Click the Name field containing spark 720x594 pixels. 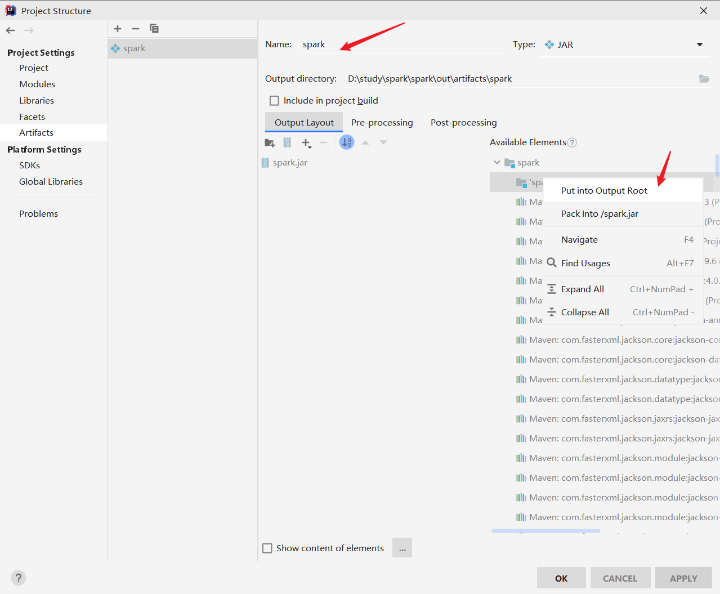(x=400, y=44)
